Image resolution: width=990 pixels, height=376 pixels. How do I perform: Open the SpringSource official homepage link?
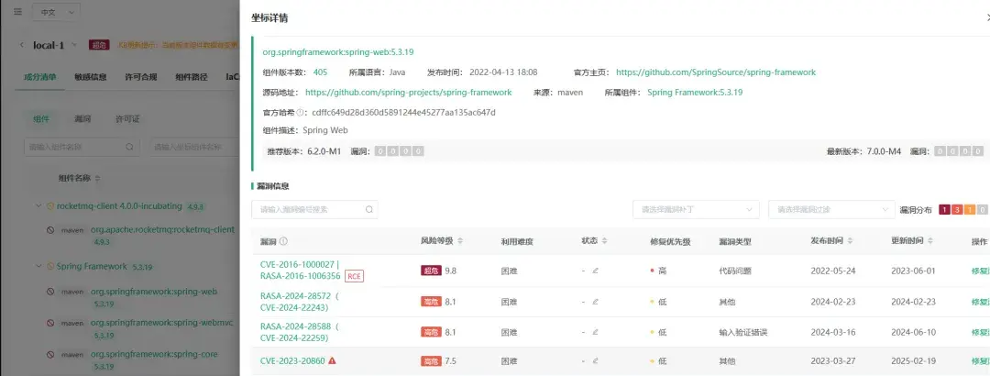pos(716,72)
